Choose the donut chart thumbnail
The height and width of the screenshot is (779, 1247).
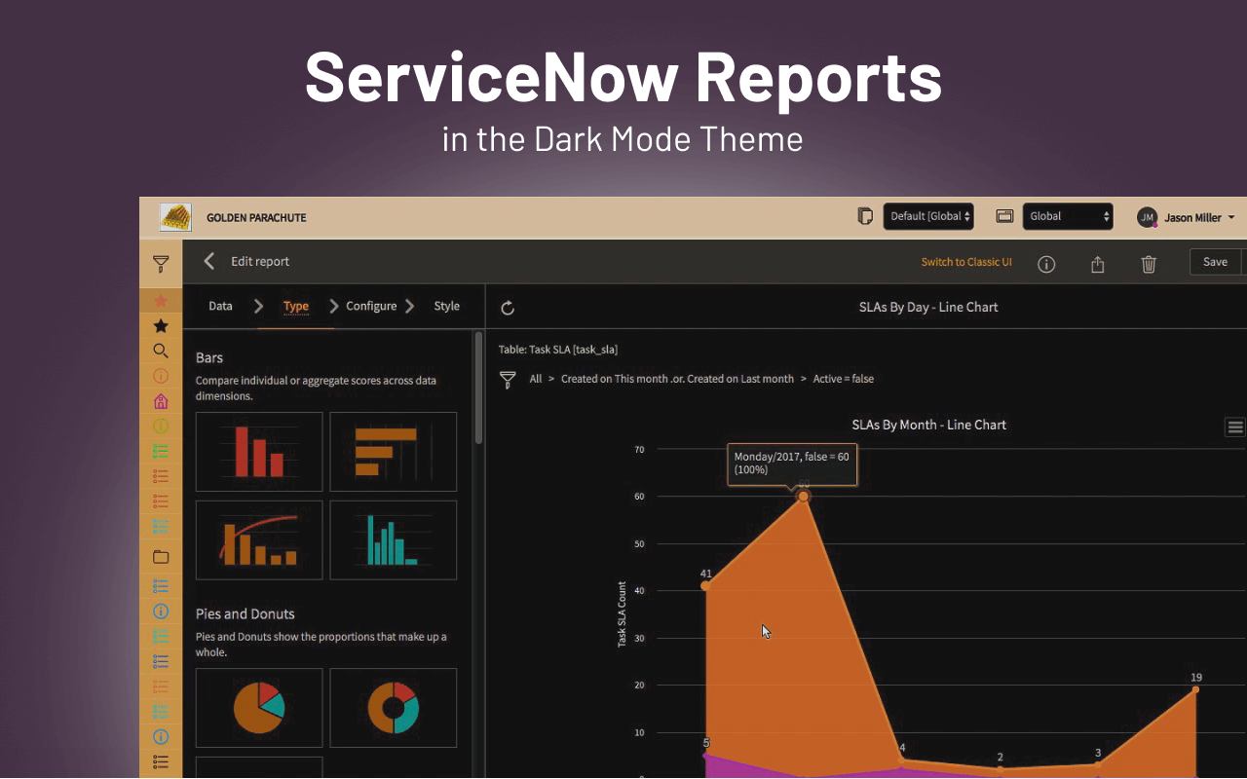tap(394, 708)
